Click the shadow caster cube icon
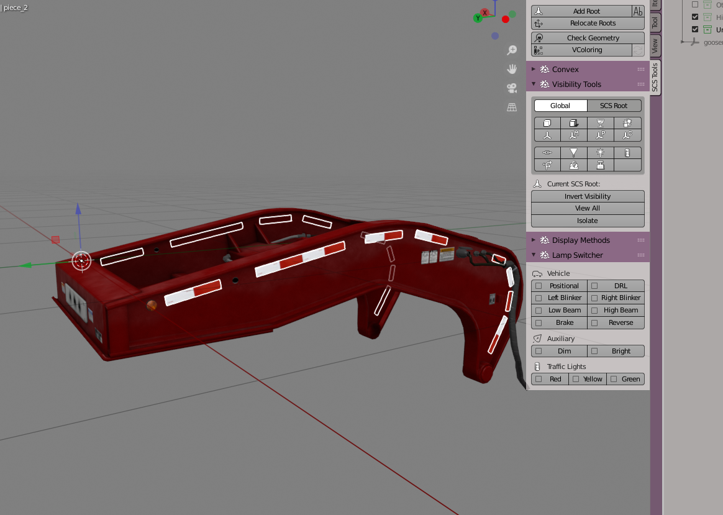 click(x=573, y=123)
